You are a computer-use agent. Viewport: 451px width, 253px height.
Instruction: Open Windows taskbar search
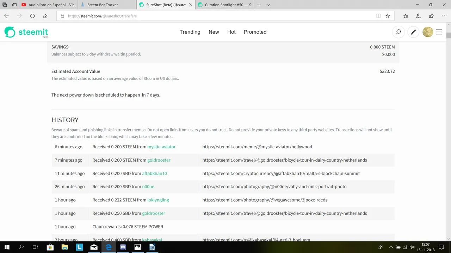coord(21,247)
